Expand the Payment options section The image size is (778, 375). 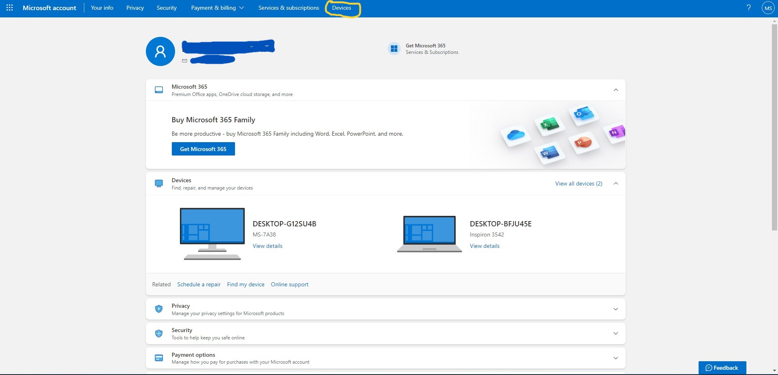coord(616,358)
